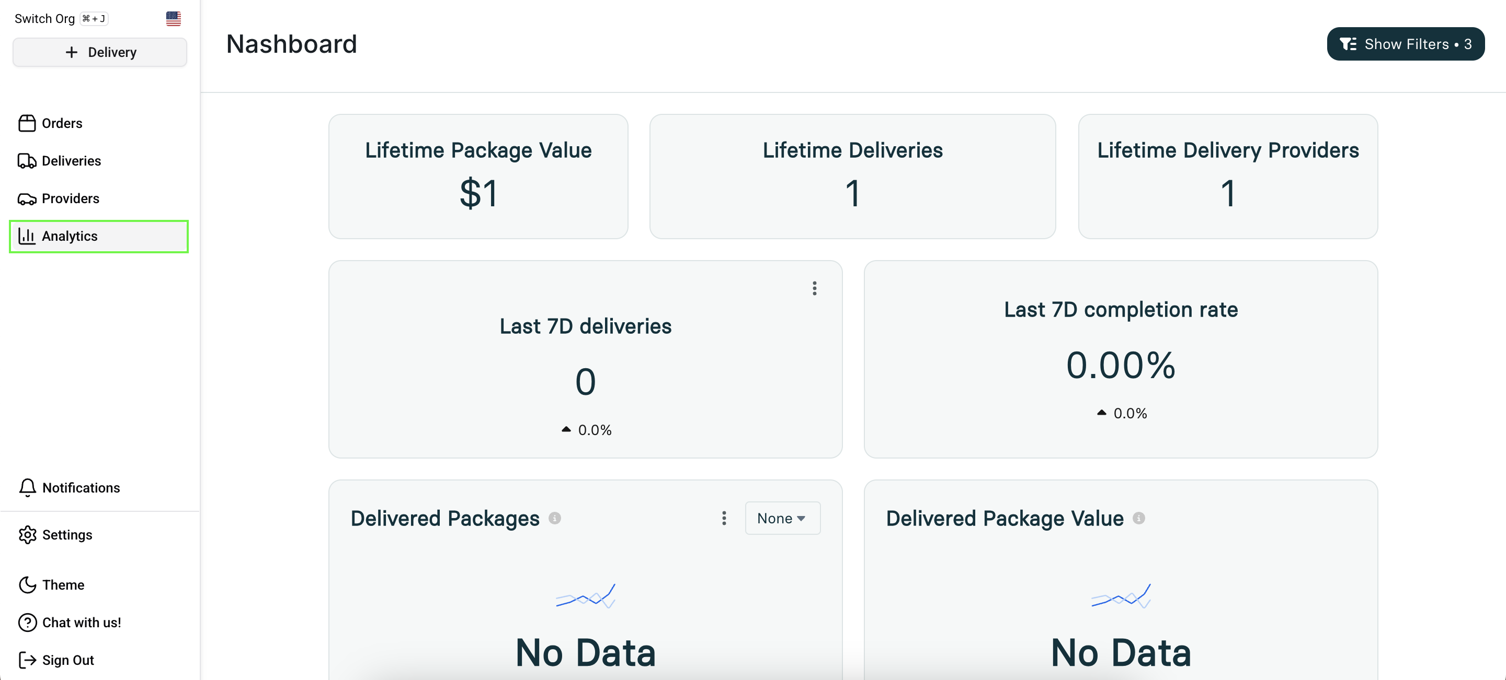
Task: Click info icon next to Delivered Package Value
Action: [x=1138, y=518]
